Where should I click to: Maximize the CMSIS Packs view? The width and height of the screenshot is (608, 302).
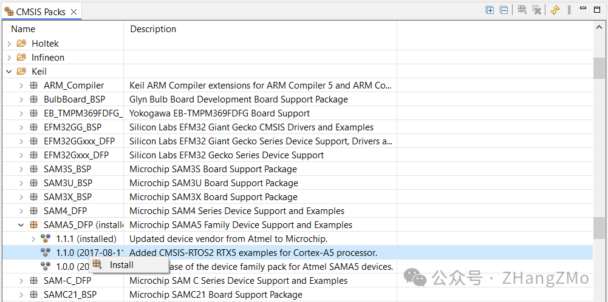click(596, 10)
